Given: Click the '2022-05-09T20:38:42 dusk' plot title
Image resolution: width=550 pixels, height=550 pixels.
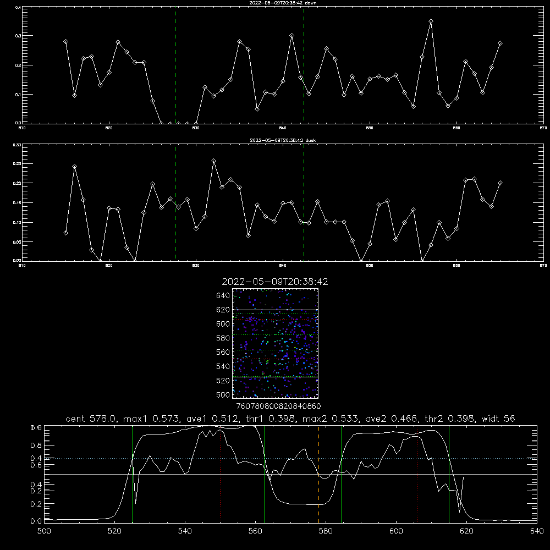Looking at the screenshot, I should [x=283, y=140].
